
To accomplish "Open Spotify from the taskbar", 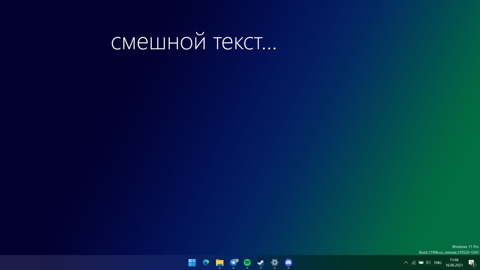I will 247,262.
